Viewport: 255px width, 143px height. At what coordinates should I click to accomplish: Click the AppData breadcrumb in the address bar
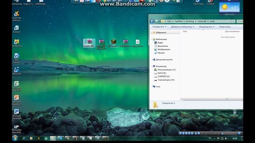[x=178, y=21]
